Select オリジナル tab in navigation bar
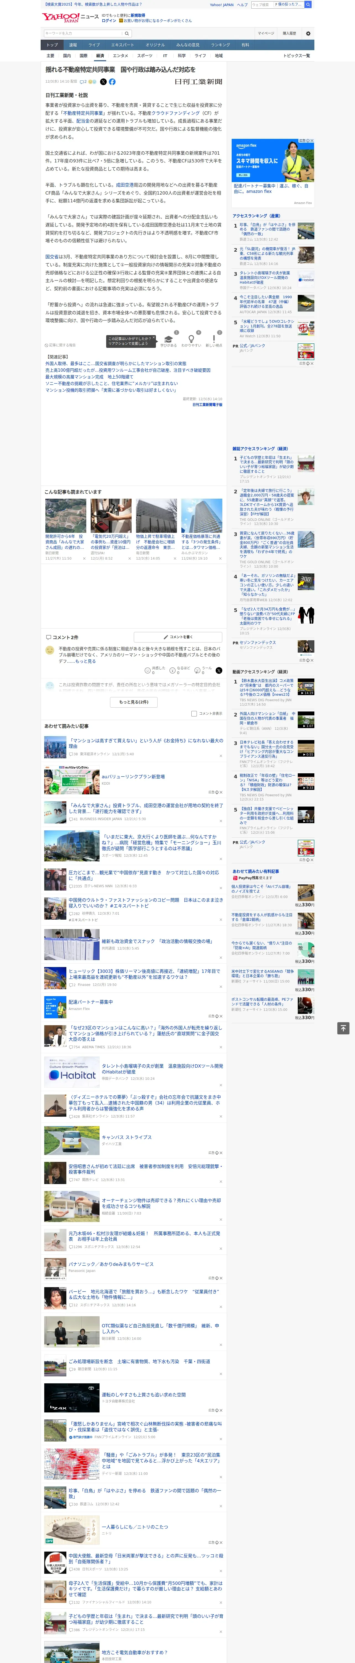The image size is (355, 1663). pos(155,45)
